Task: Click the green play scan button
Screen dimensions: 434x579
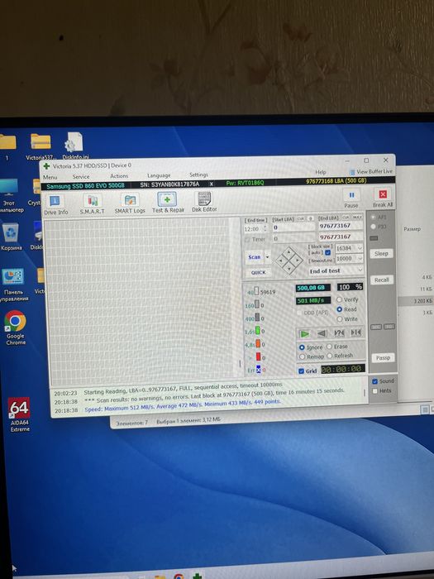Action: pyautogui.click(x=304, y=334)
